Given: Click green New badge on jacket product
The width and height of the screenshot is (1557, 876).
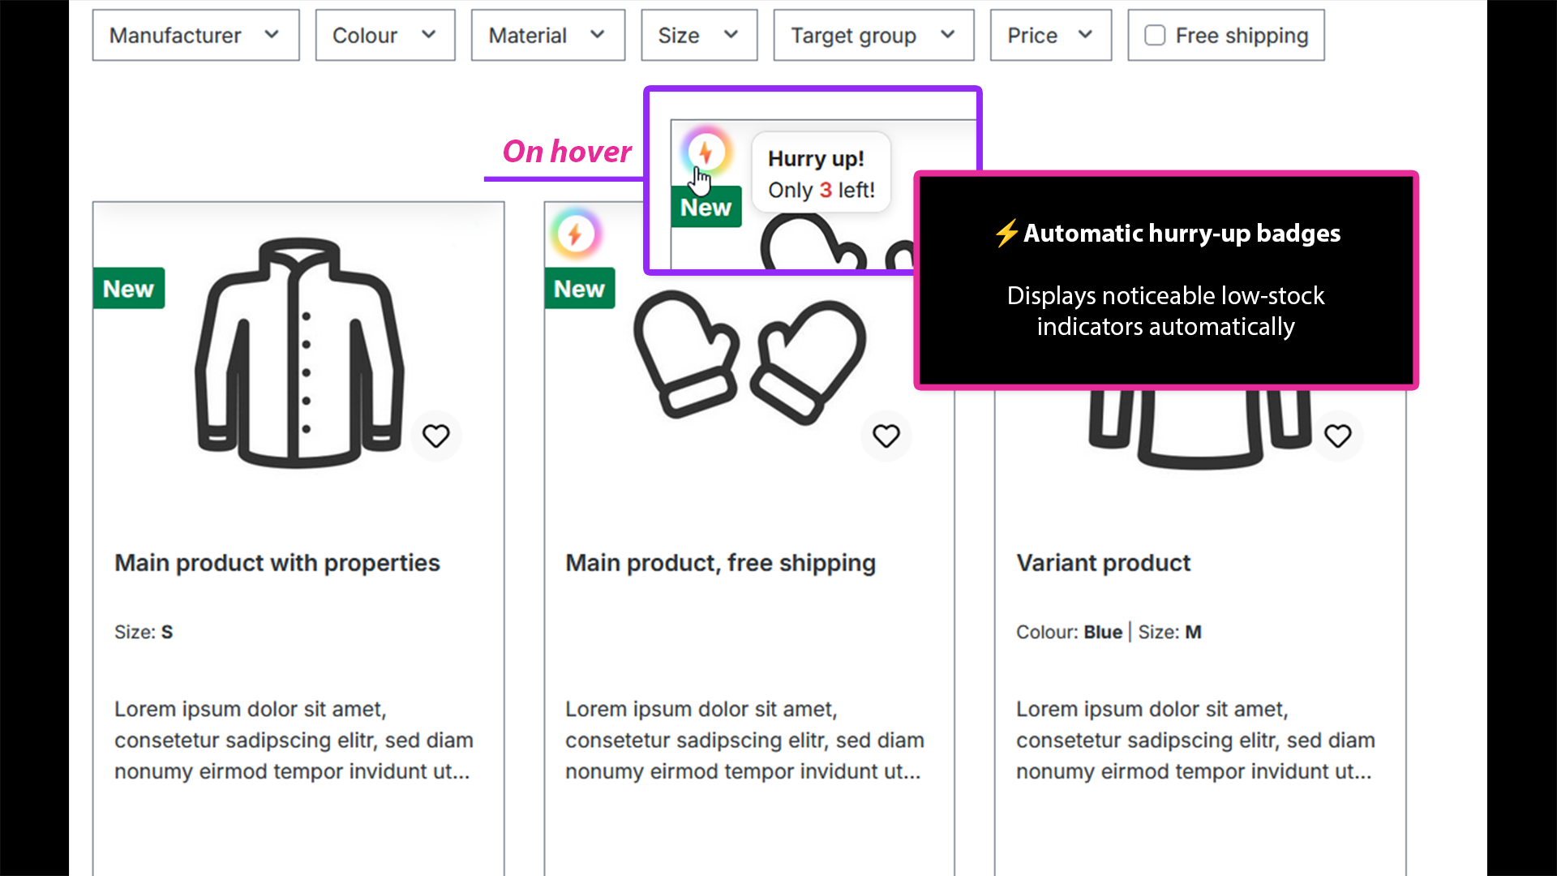Looking at the screenshot, I should point(129,288).
